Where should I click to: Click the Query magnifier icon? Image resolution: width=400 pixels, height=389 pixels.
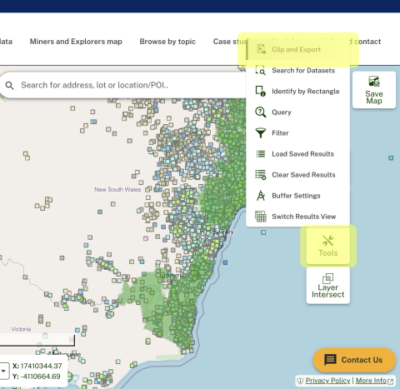(261, 112)
